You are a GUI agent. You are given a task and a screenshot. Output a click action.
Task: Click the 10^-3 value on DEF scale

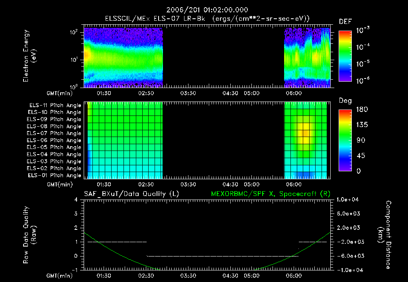[363, 30]
